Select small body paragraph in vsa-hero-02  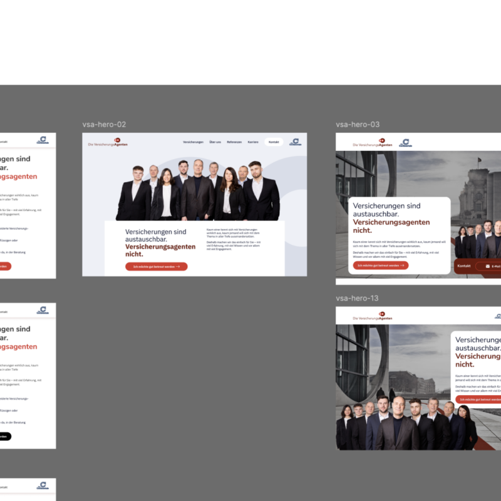pos(234,239)
